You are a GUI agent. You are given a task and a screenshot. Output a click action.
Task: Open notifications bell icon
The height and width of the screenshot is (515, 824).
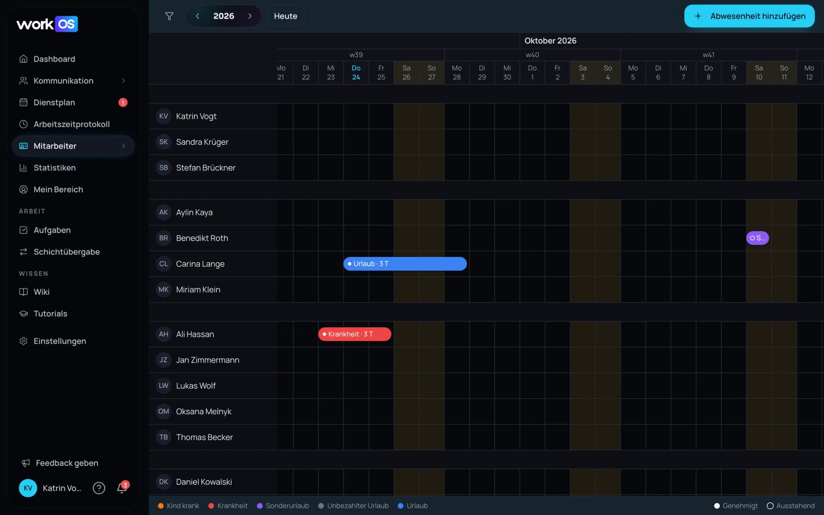coord(122,488)
